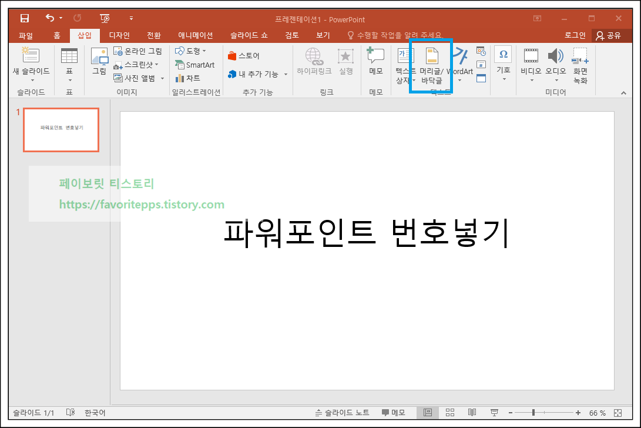
Task: Zoom in with the plus button
Action: tap(578, 413)
